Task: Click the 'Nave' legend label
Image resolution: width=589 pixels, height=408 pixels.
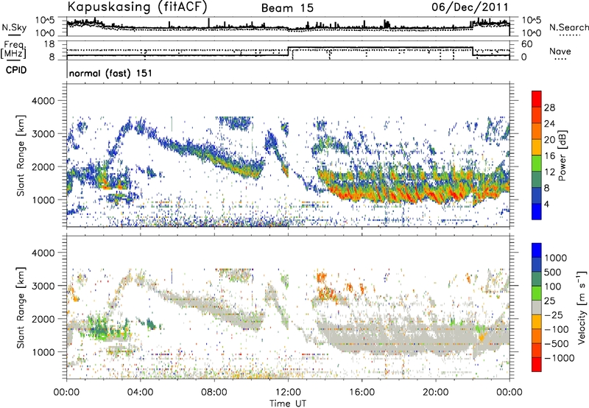Action: coord(560,52)
